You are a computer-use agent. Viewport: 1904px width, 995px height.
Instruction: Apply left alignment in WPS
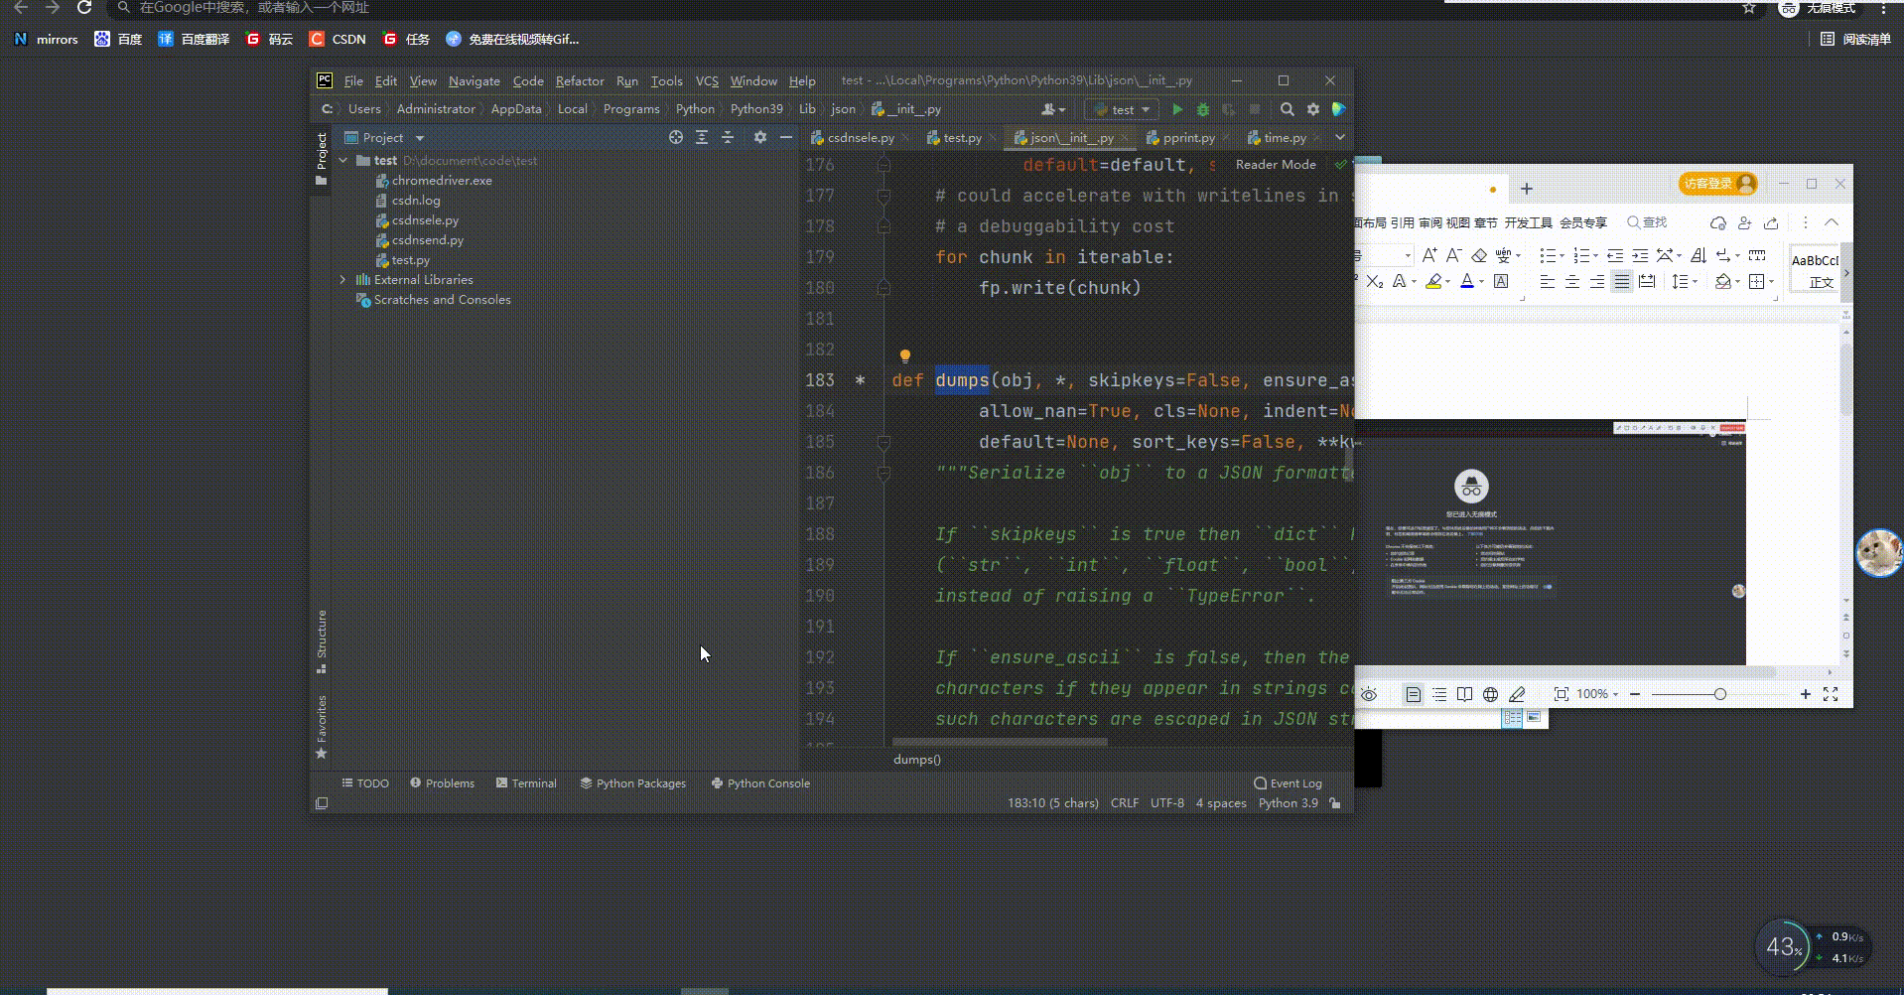pyautogui.click(x=1548, y=282)
